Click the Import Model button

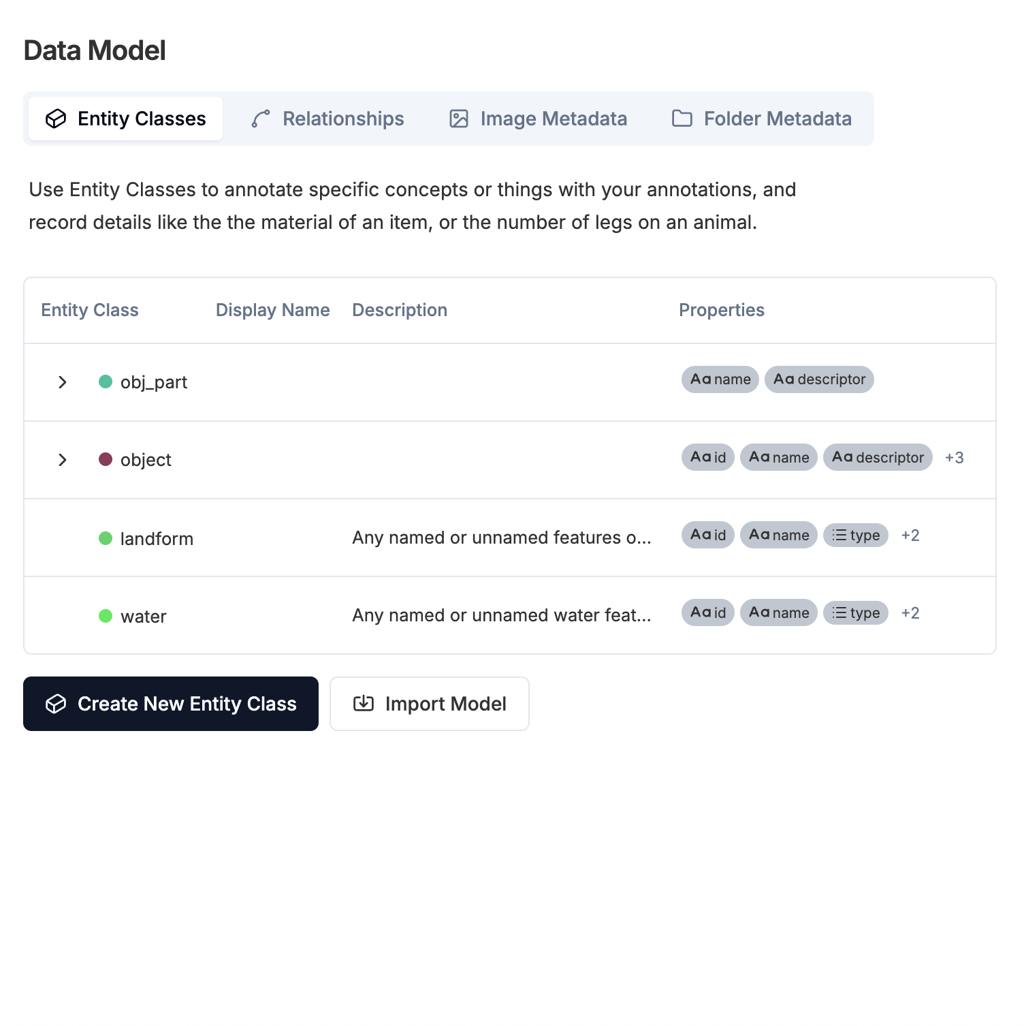pyautogui.click(x=429, y=704)
